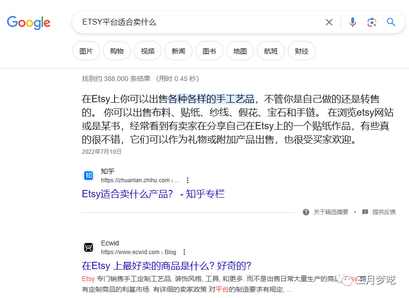
Task: Click the Ecwid site favicon
Action: coord(89,247)
